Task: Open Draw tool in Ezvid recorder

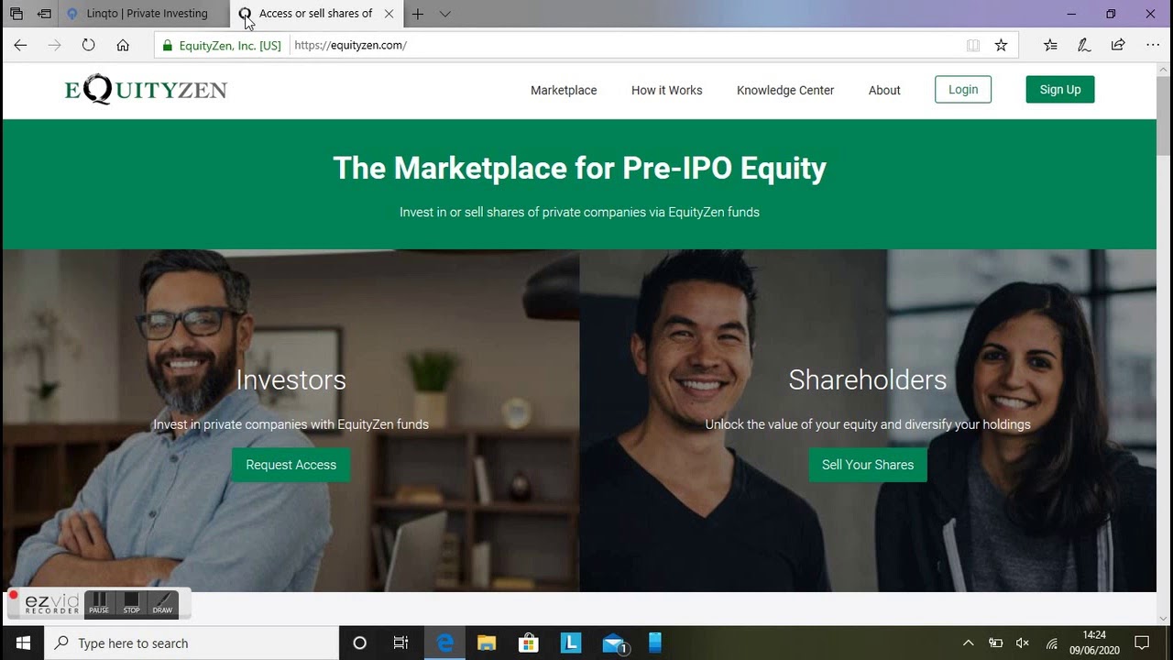Action: pyautogui.click(x=162, y=603)
